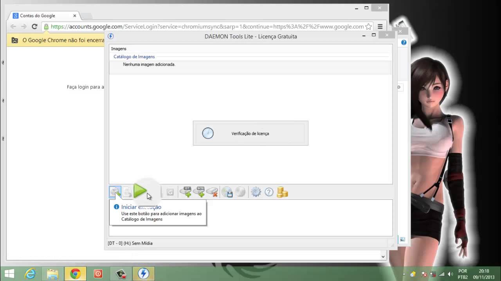Image resolution: width=501 pixels, height=281 pixels.
Task: Bookmark this page with the star
Action: click(x=368, y=27)
